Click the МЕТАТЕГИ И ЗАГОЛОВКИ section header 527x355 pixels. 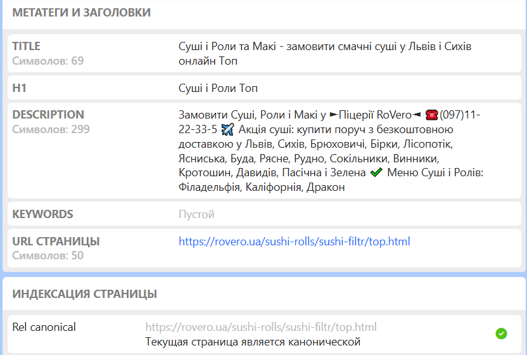(81, 13)
